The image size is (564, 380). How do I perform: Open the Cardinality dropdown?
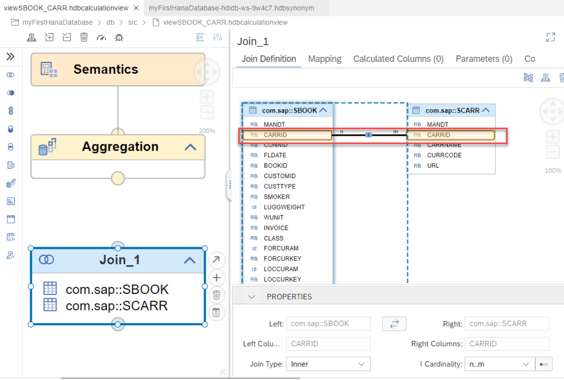[x=499, y=364]
